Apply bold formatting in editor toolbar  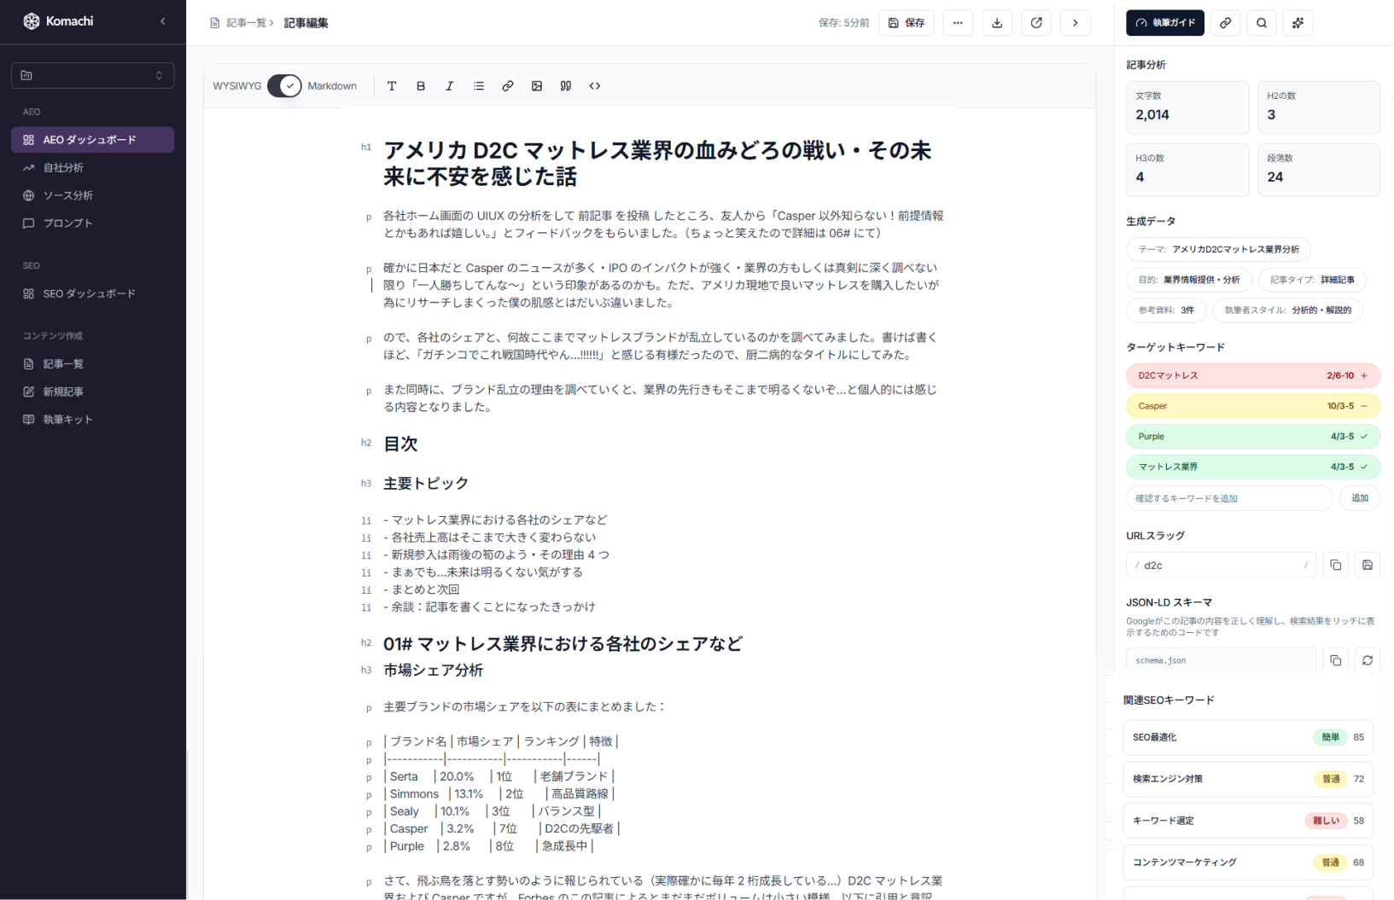(x=421, y=86)
